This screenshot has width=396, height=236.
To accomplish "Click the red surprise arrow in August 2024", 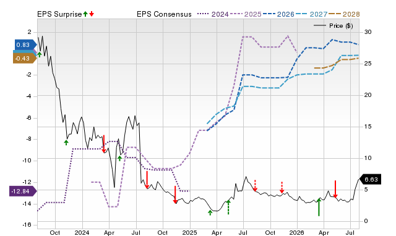I will pyautogui.click(x=147, y=180).
